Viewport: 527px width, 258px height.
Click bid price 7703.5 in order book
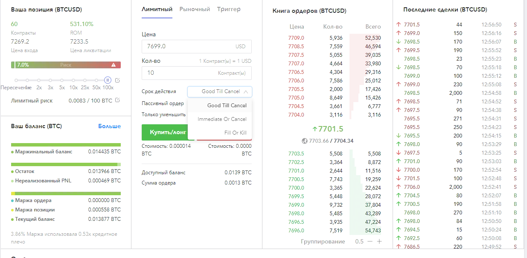(296, 154)
